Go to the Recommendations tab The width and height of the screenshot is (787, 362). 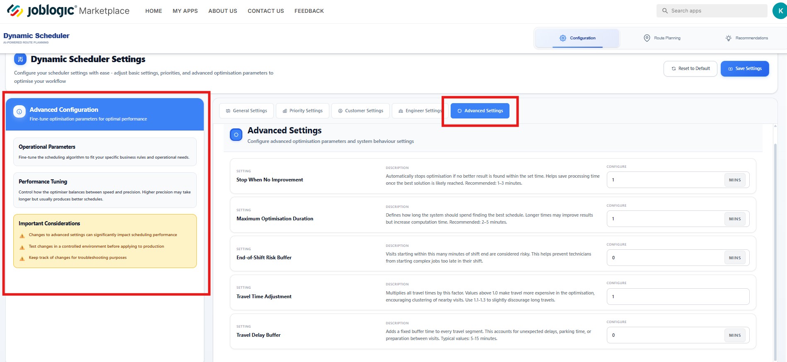click(746, 38)
